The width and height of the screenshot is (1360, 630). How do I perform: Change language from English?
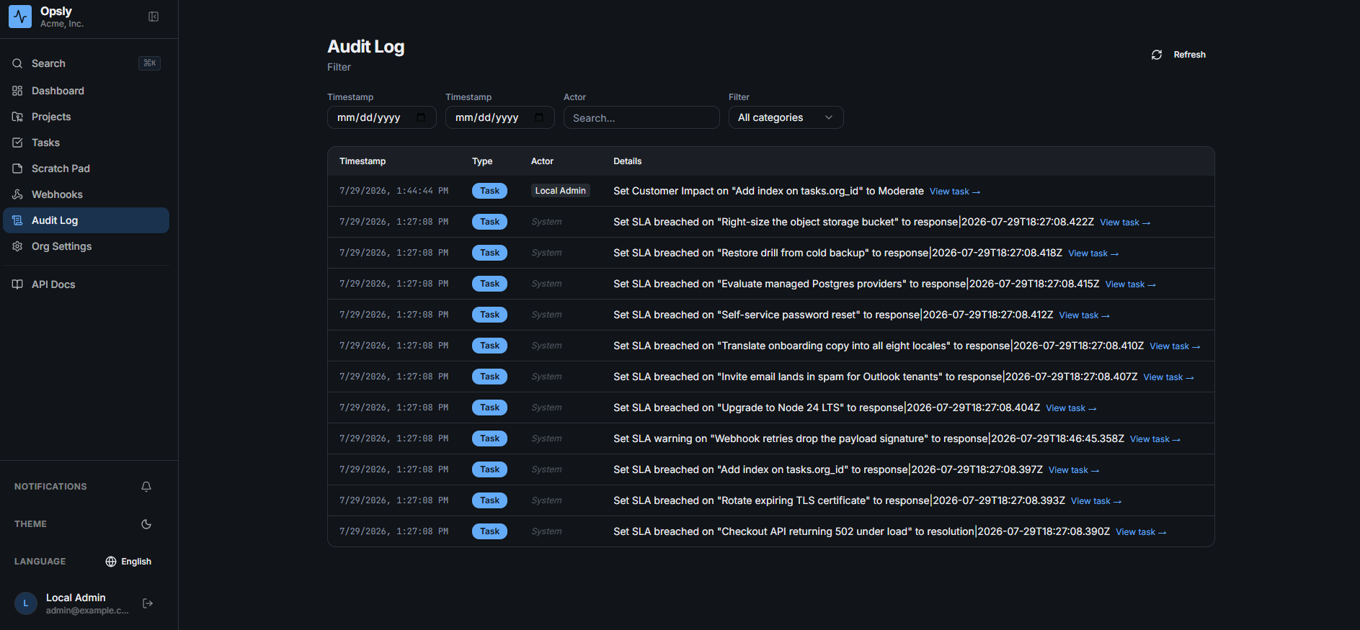pos(128,562)
